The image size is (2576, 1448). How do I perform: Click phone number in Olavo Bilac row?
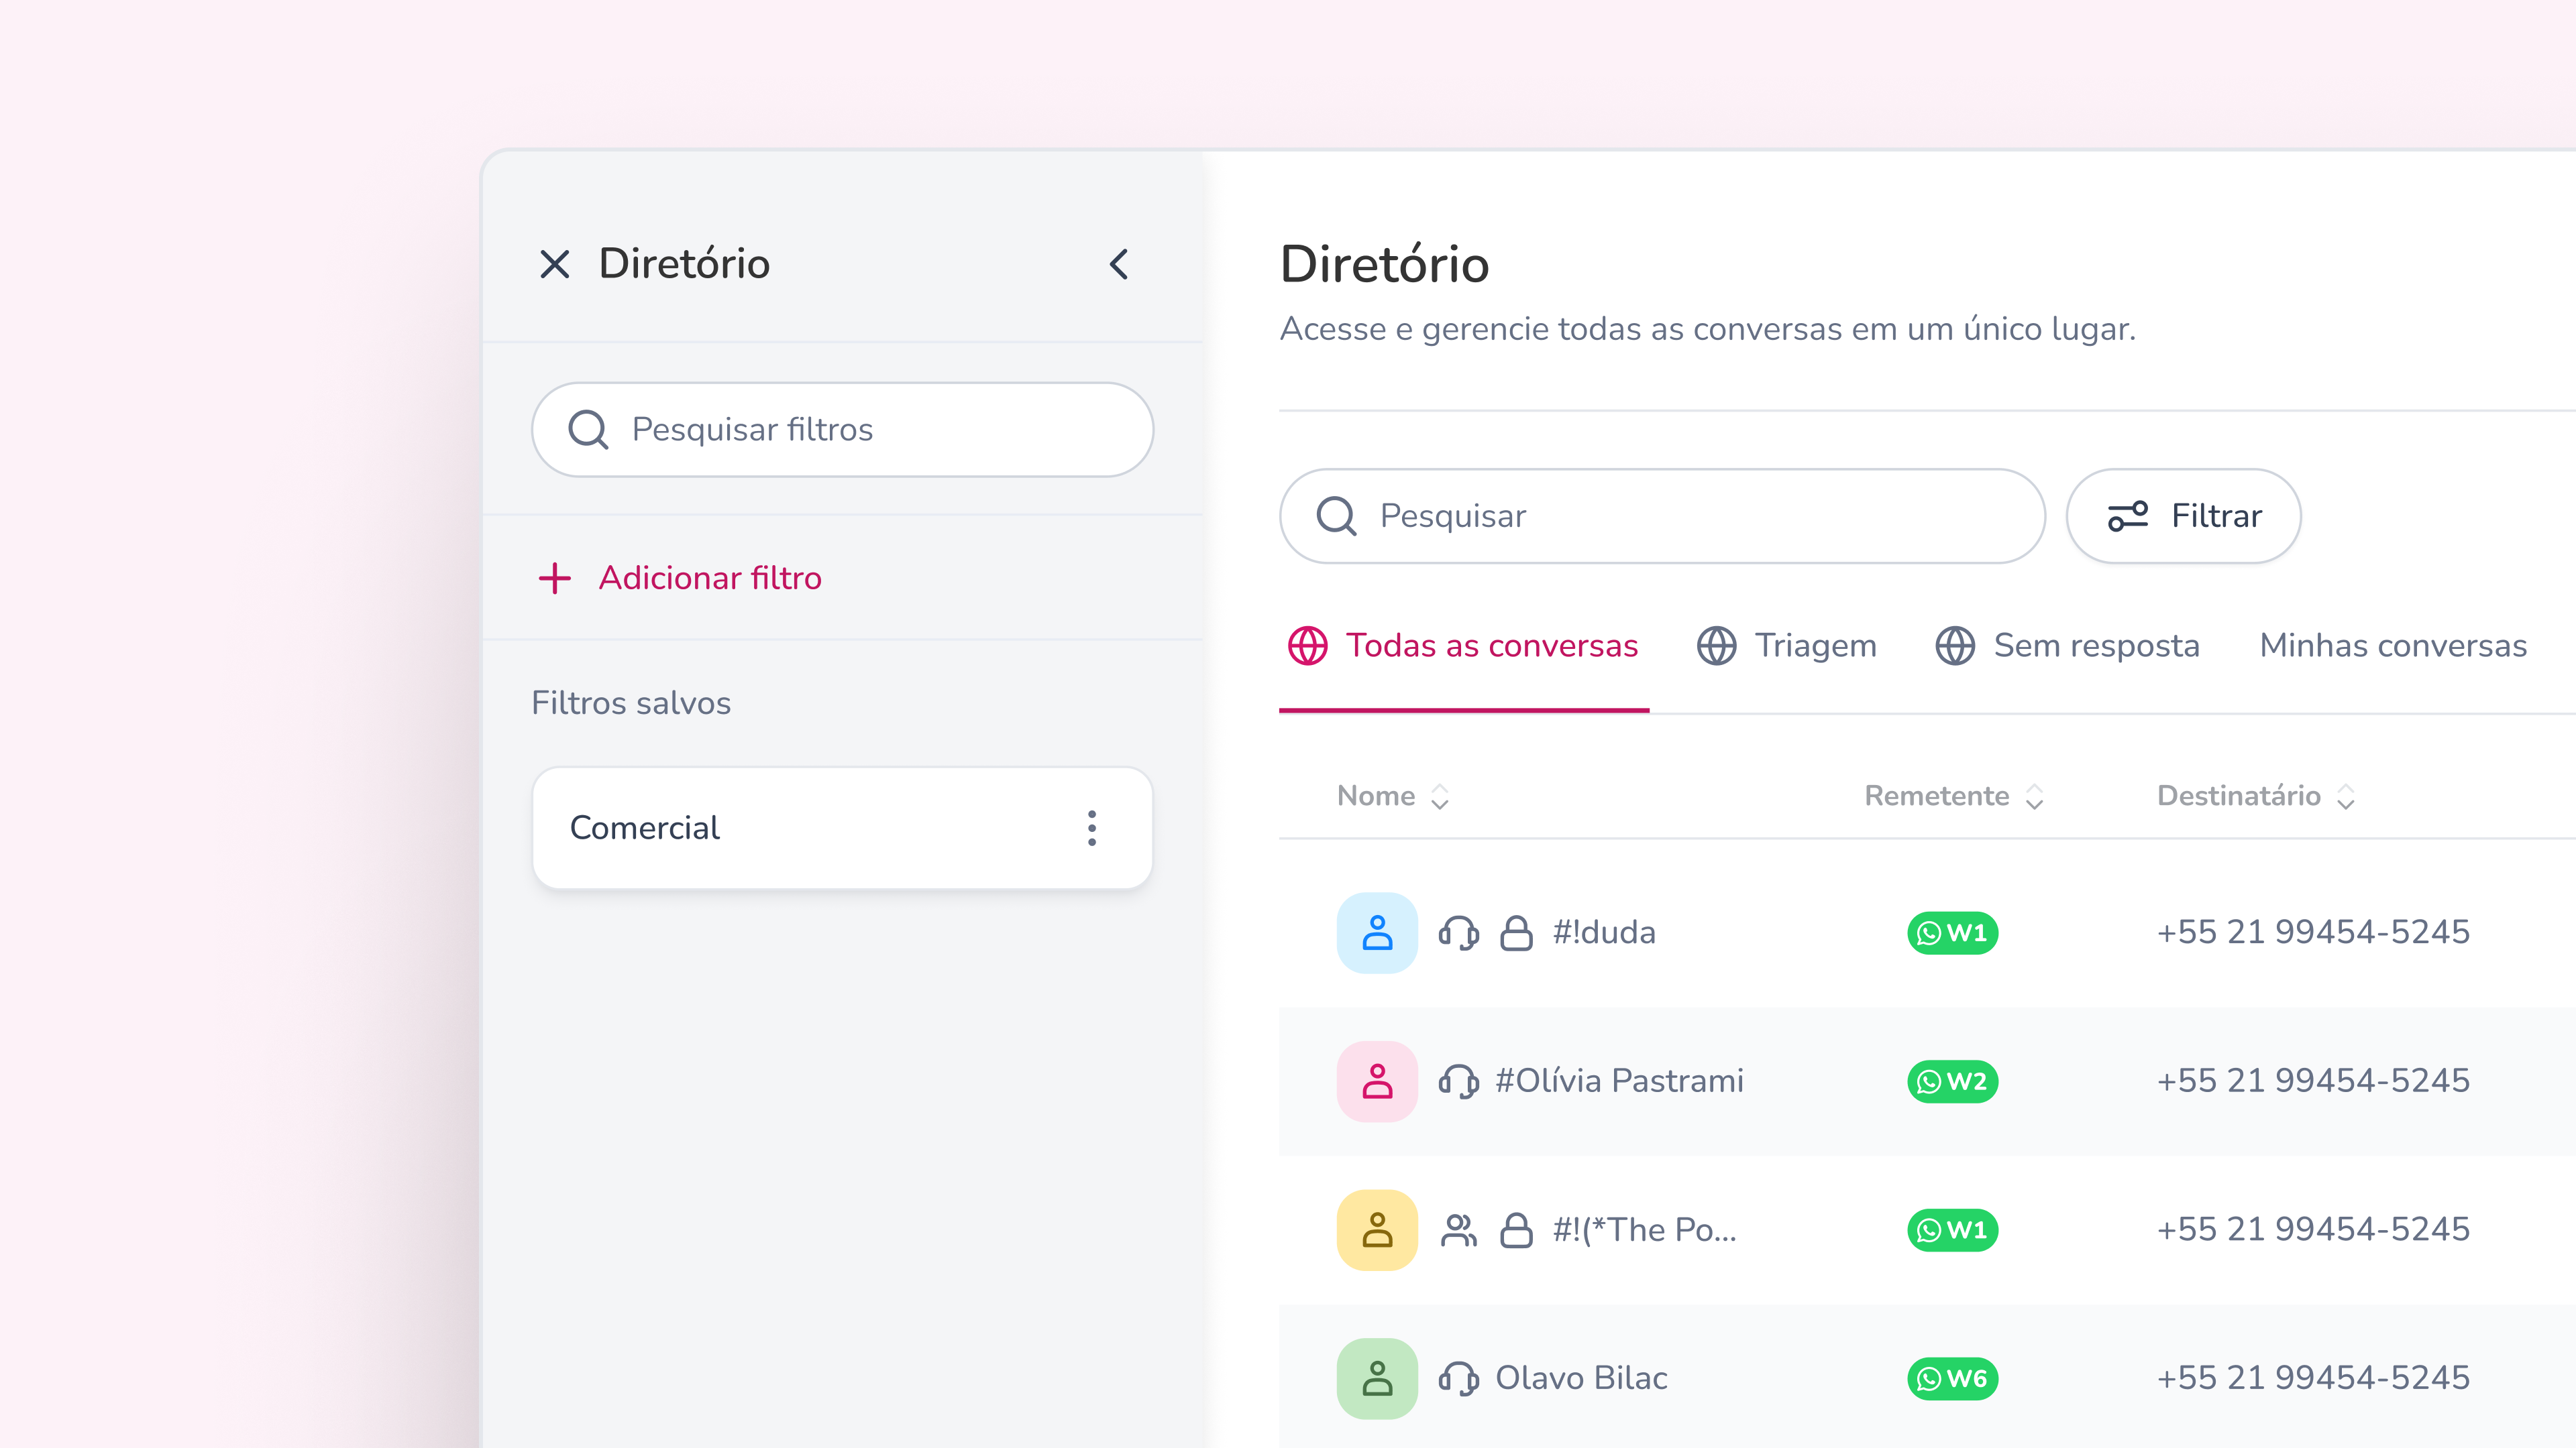pyautogui.click(x=2313, y=1379)
